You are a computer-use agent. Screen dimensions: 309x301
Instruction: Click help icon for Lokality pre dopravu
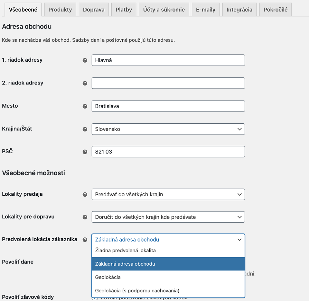[85, 217]
